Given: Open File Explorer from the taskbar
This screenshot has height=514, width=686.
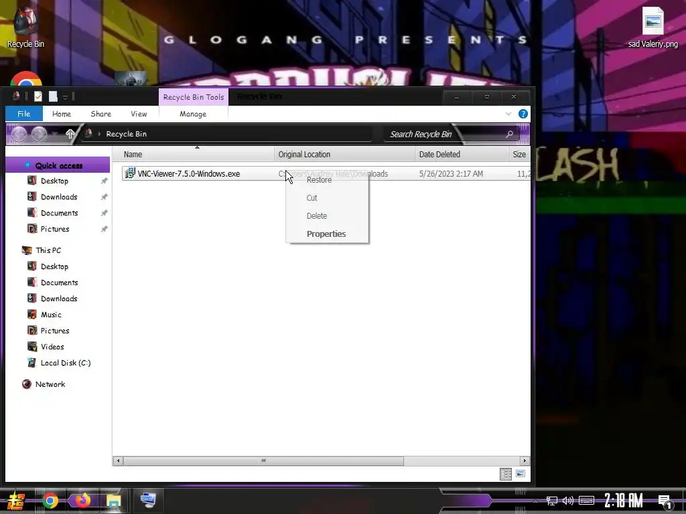Looking at the screenshot, I should point(113,501).
